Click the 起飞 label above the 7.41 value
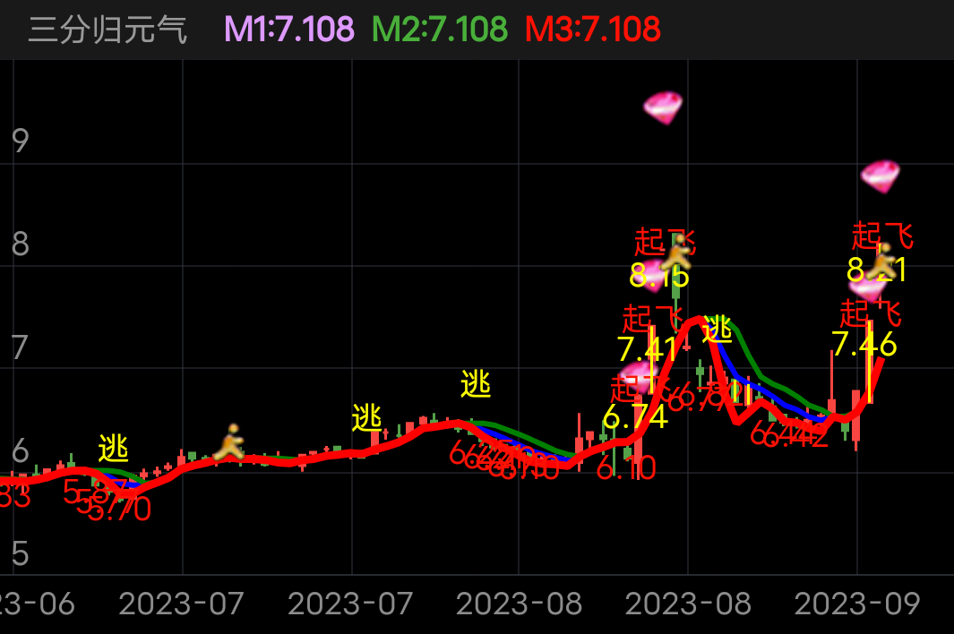 pos(653,320)
